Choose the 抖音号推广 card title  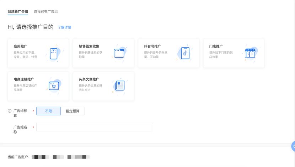pyautogui.click(x=152, y=46)
